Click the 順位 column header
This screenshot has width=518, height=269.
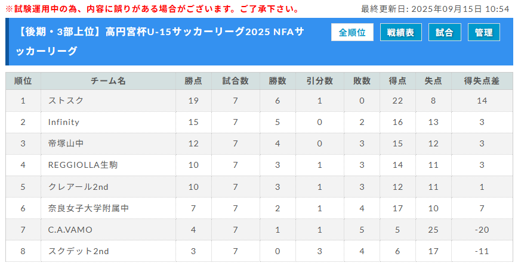tap(23, 81)
